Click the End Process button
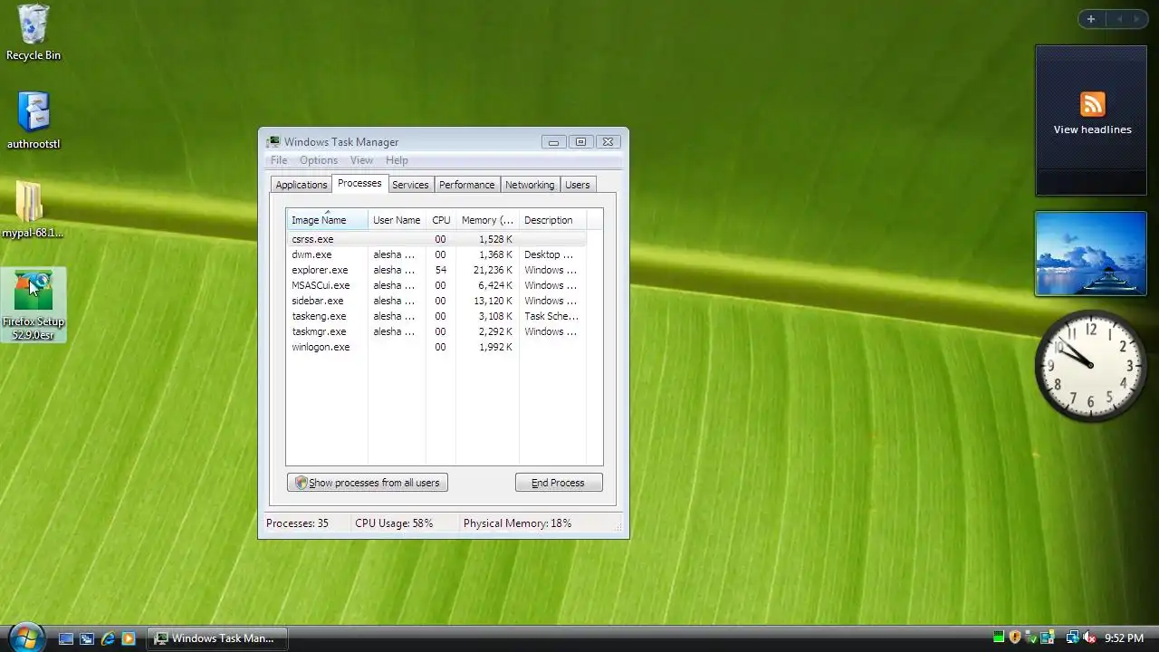The width and height of the screenshot is (1159, 652). [559, 483]
